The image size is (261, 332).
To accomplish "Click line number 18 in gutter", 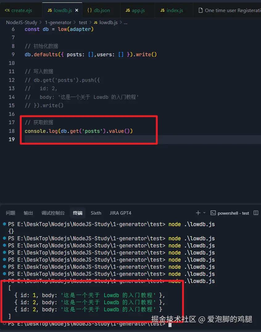I will pyautogui.click(x=12, y=131).
